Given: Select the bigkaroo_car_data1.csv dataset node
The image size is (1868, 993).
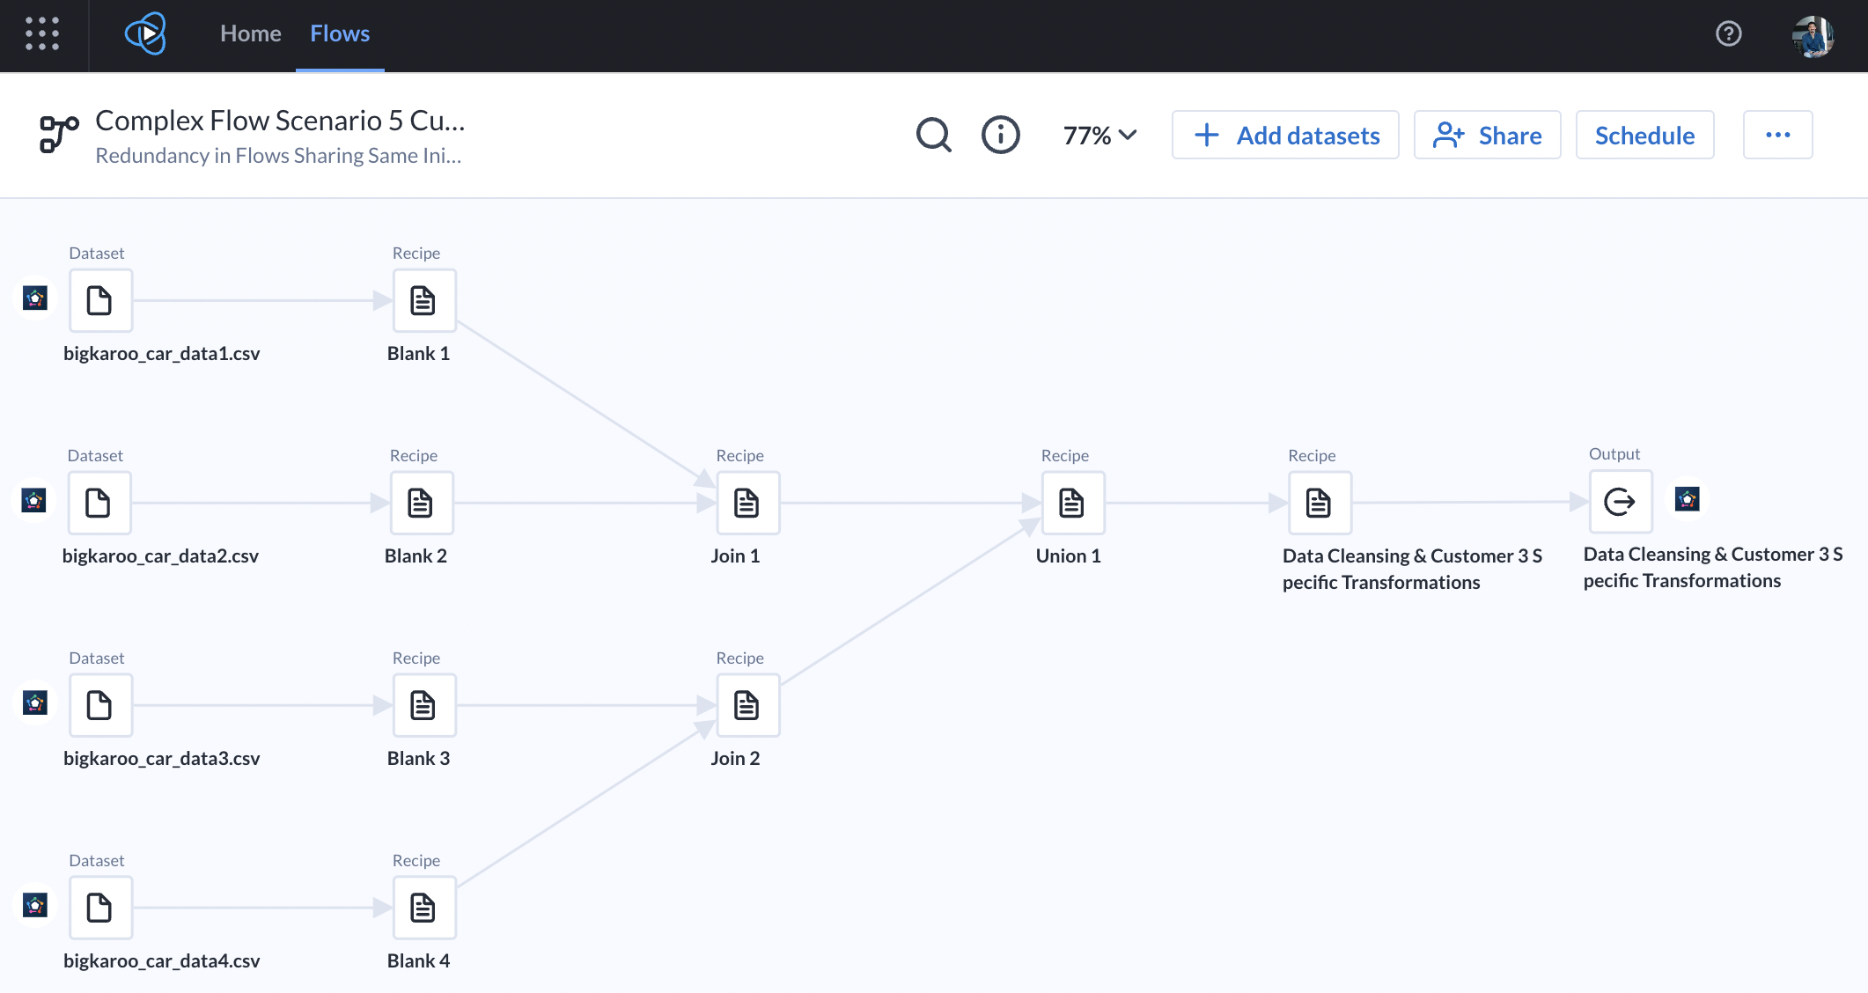Looking at the screenshot, I should [x=100, y=300].
